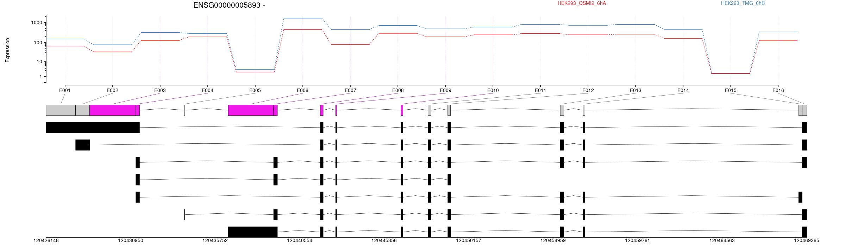Click the genomic coordinate 120445356
This screenshot has height=246, width=845.
(x=384, y=241)
